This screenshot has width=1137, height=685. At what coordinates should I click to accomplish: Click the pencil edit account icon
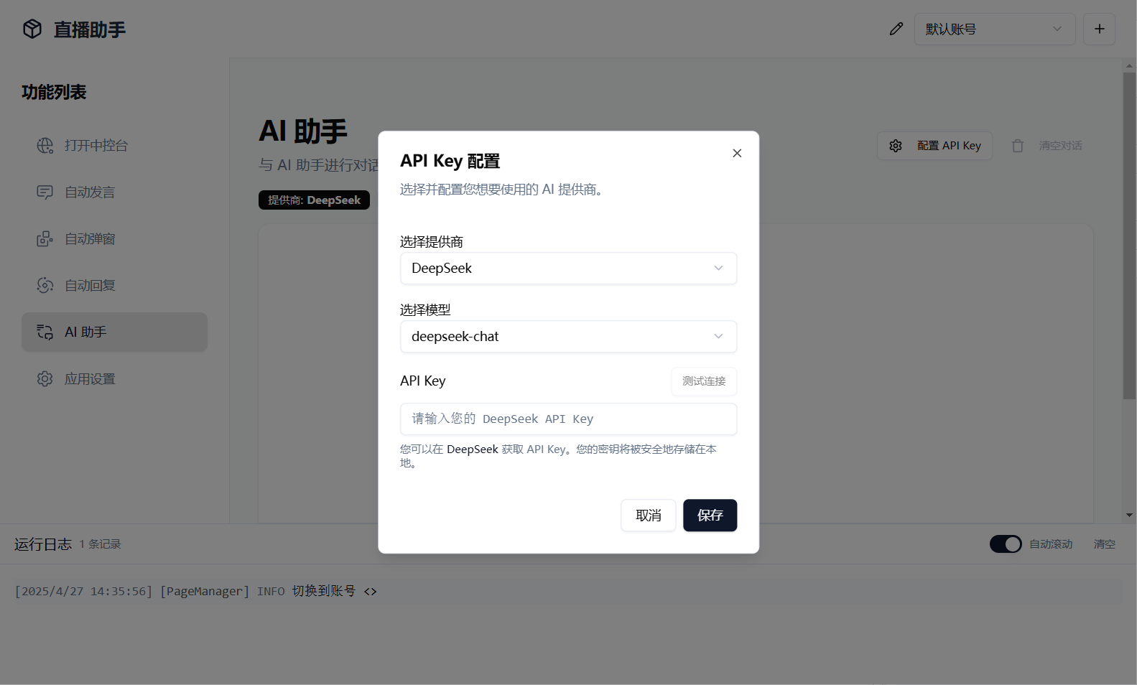(896, 29)
